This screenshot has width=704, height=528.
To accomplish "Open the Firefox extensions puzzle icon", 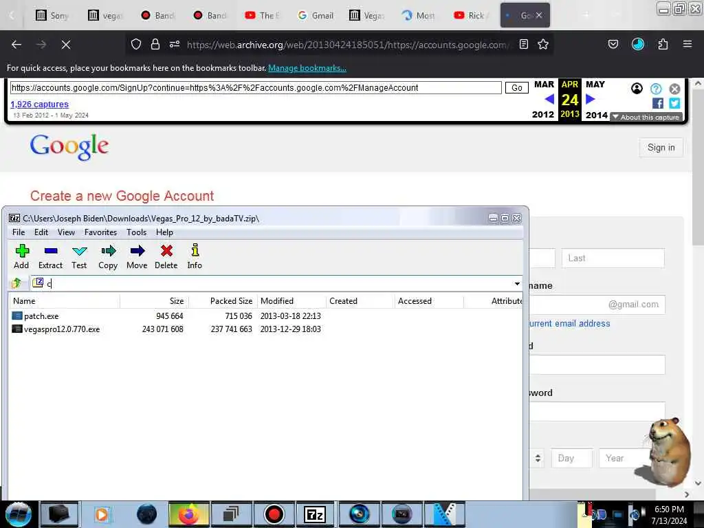I will pos(663,44).
